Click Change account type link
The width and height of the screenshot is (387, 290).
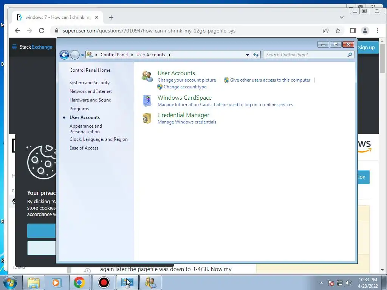coord(185,87)
